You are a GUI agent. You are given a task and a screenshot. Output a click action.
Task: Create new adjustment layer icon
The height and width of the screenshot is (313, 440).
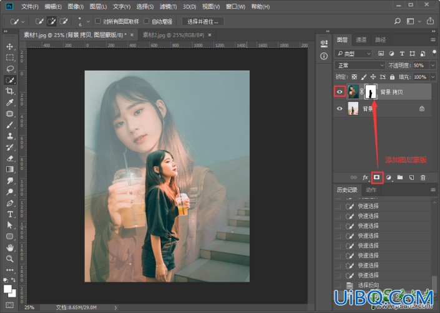click(x=389, y=177)
